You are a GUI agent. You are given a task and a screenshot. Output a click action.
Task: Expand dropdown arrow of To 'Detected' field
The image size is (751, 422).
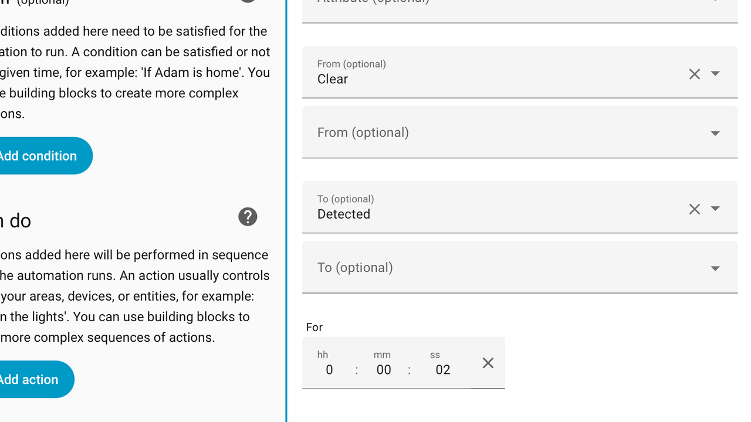[715, 209]
